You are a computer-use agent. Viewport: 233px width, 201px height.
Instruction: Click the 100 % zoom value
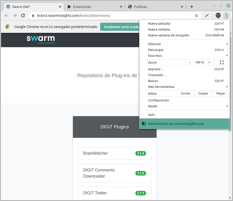(199, 62)
